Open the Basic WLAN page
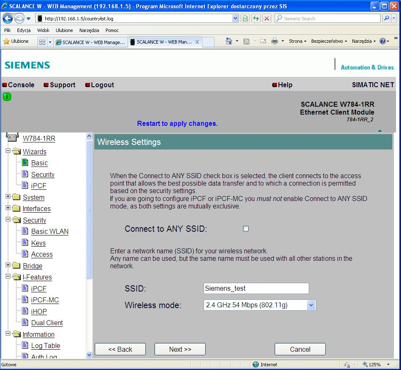This screenshot has height=370, width=401. [x=50, y=231]
